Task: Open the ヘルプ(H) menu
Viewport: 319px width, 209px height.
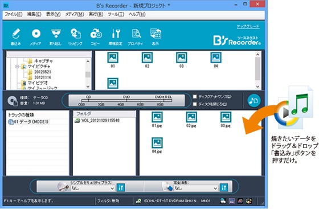Action: pyautogui.click(x=137, y=14)
